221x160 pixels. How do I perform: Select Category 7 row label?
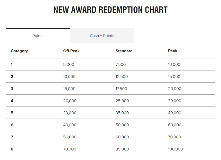(12, 137)
